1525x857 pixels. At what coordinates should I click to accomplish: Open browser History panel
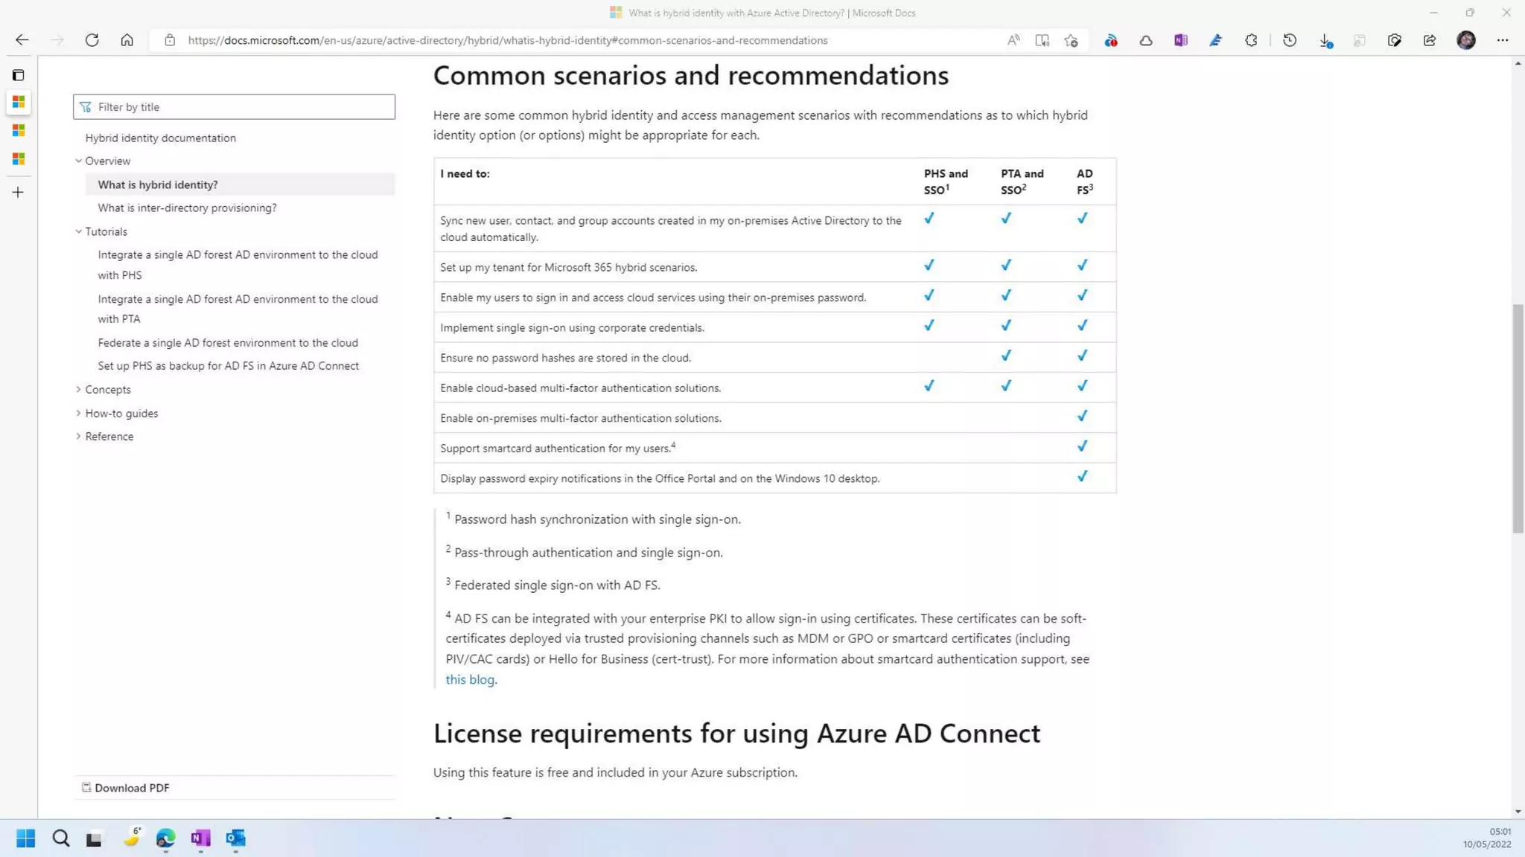tap(1290, 40)
